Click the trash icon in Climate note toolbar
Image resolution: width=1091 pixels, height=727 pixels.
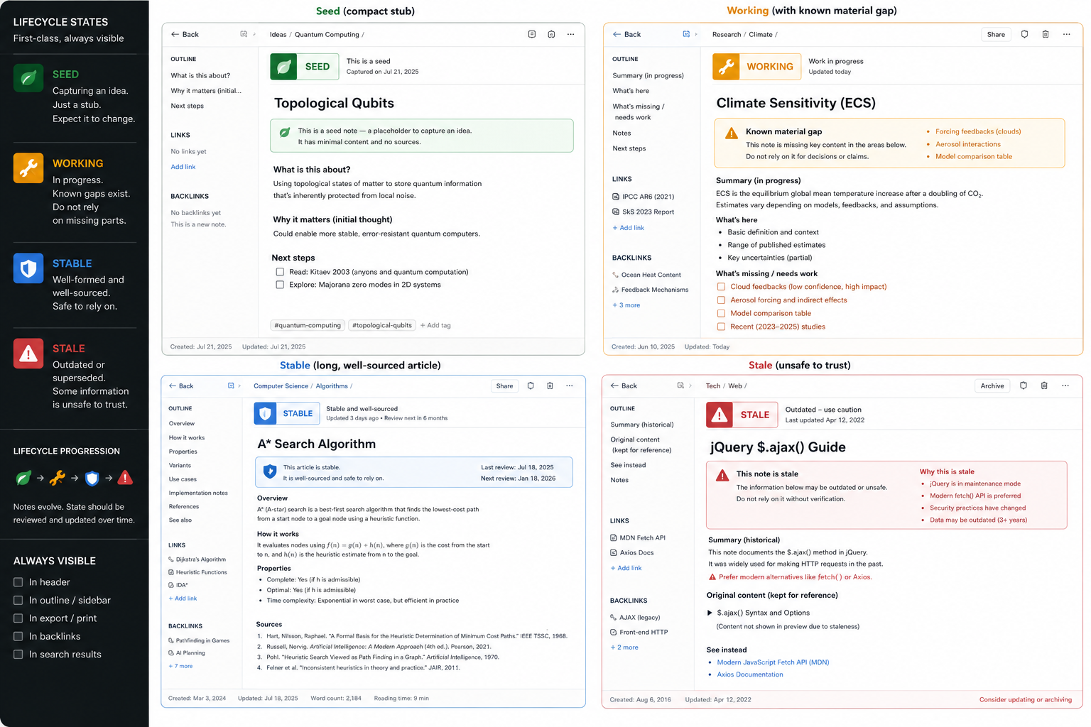[x=1046, y=34]
